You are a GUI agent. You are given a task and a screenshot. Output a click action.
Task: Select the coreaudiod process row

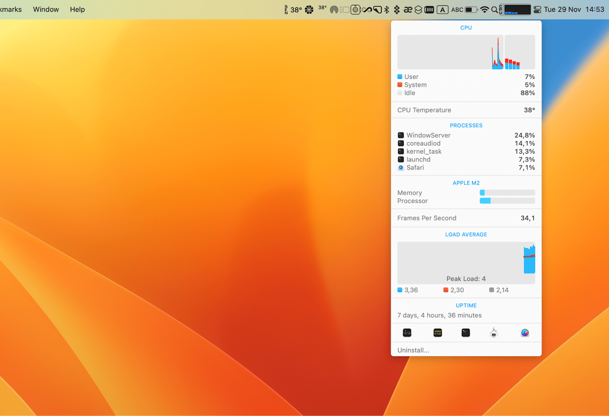coord(466,143)
